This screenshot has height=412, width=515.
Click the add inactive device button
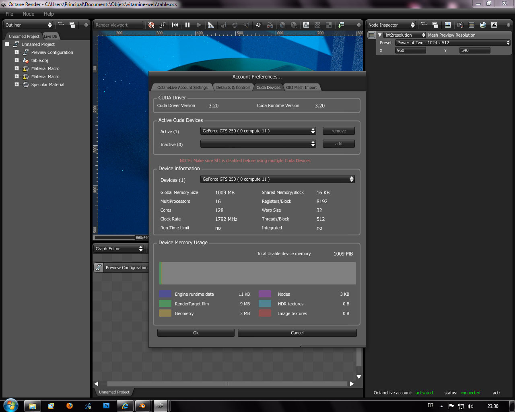tap(339, 144)
